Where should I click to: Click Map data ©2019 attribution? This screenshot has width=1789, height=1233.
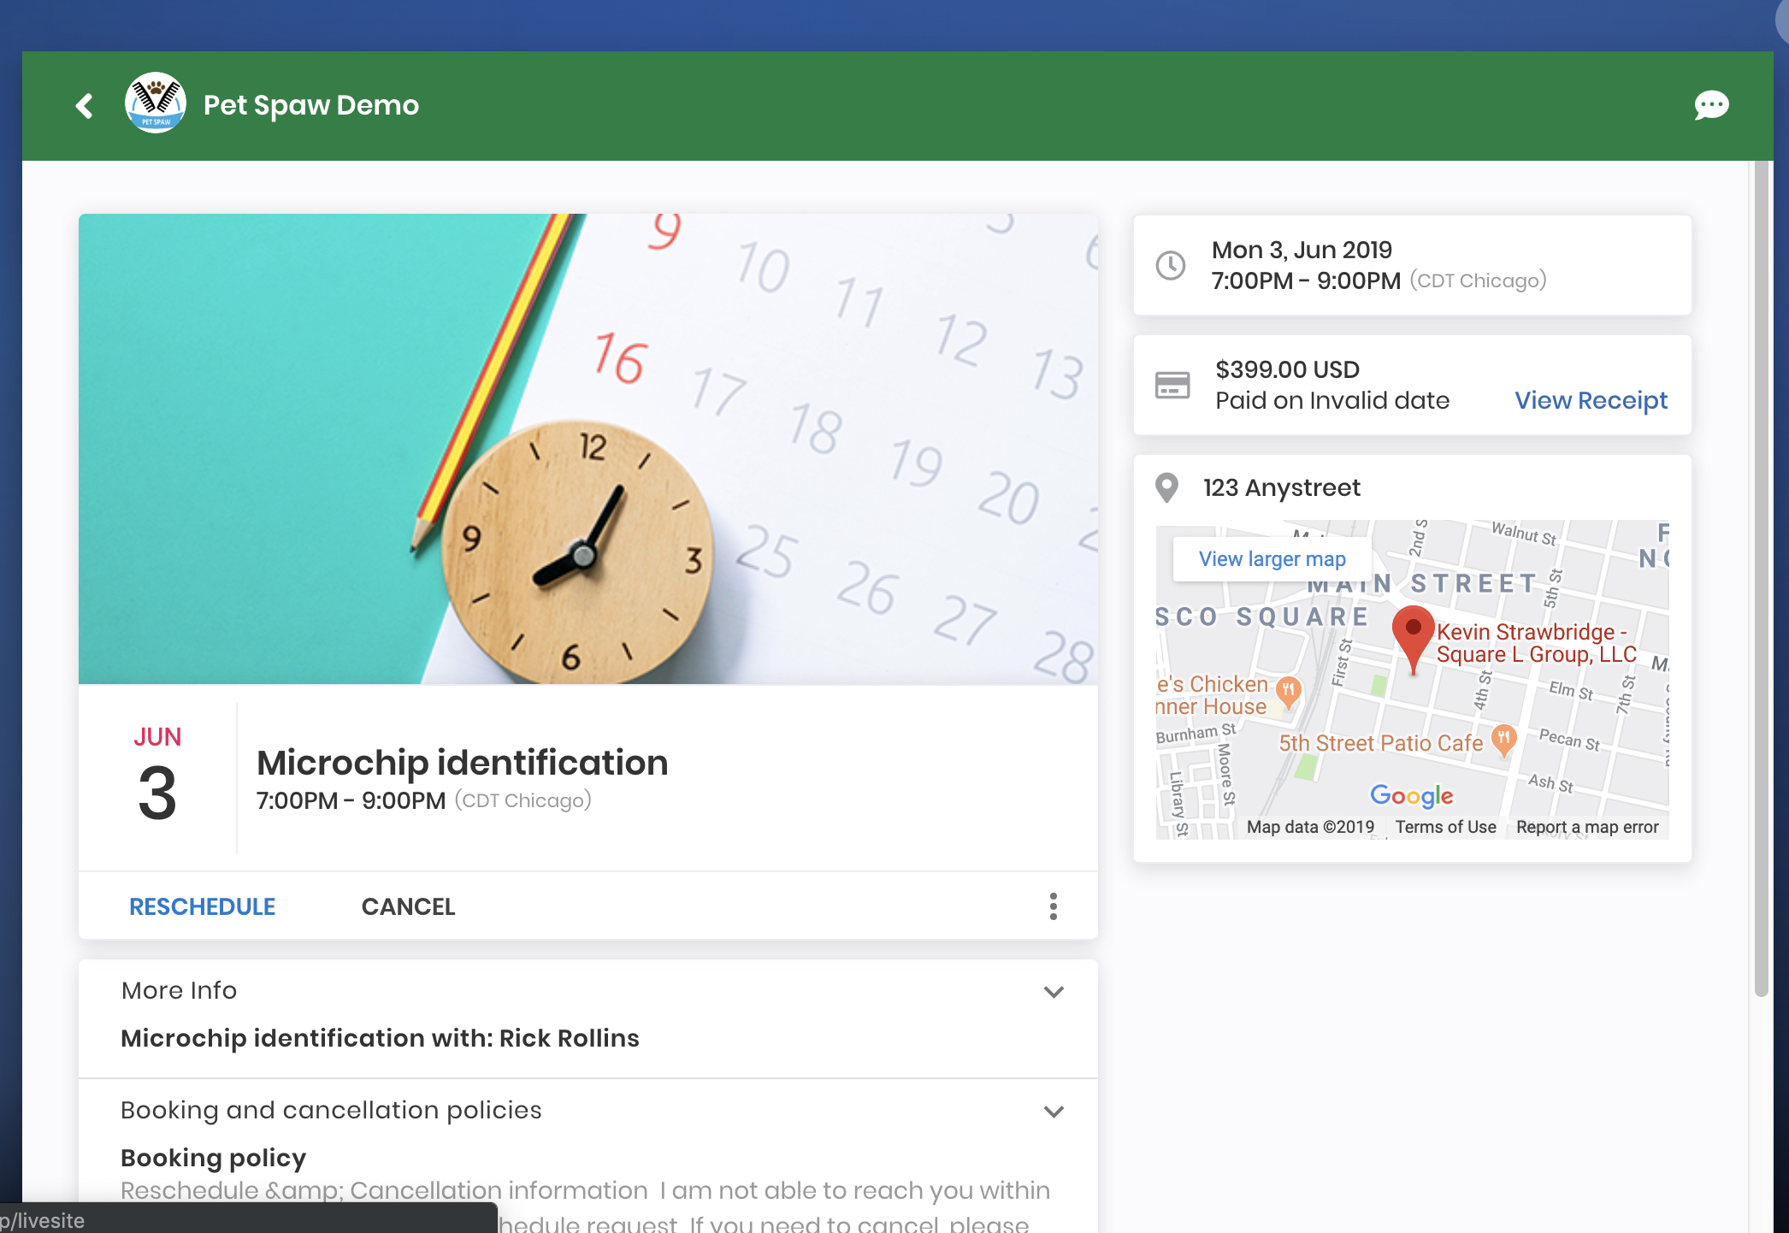pos(1310,827)
